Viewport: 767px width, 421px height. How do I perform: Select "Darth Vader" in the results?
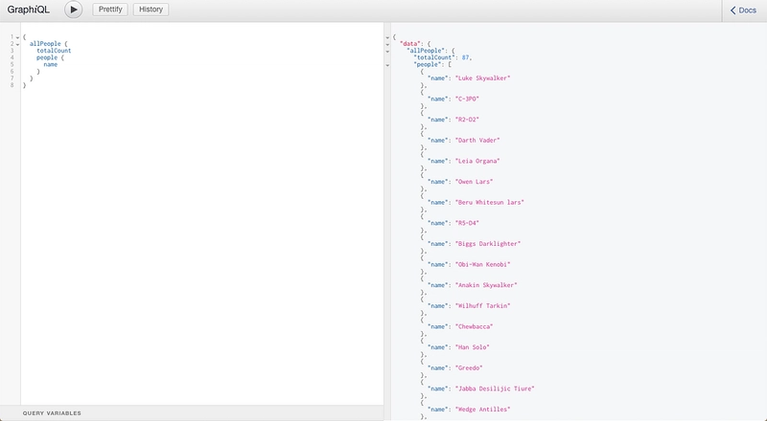477,140
